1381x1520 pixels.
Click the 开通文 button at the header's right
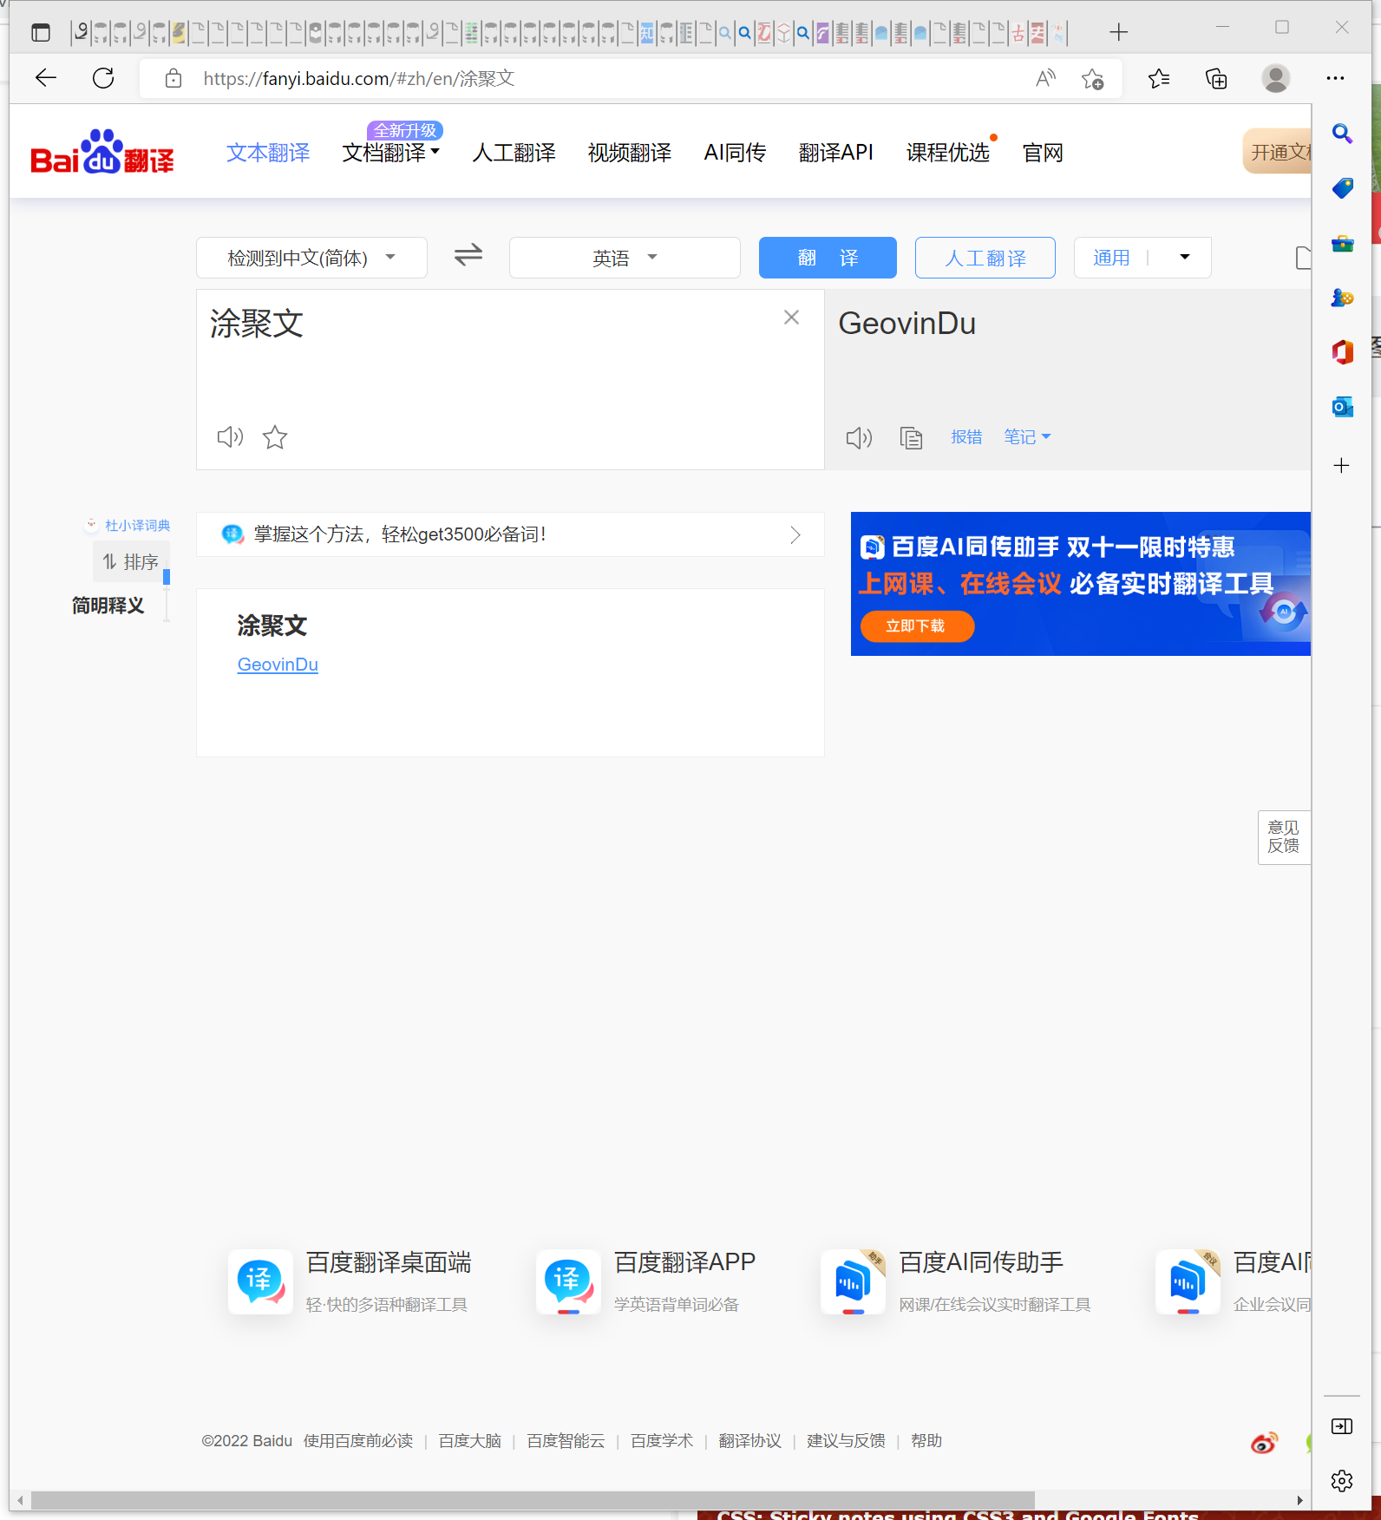[1277, 152]
